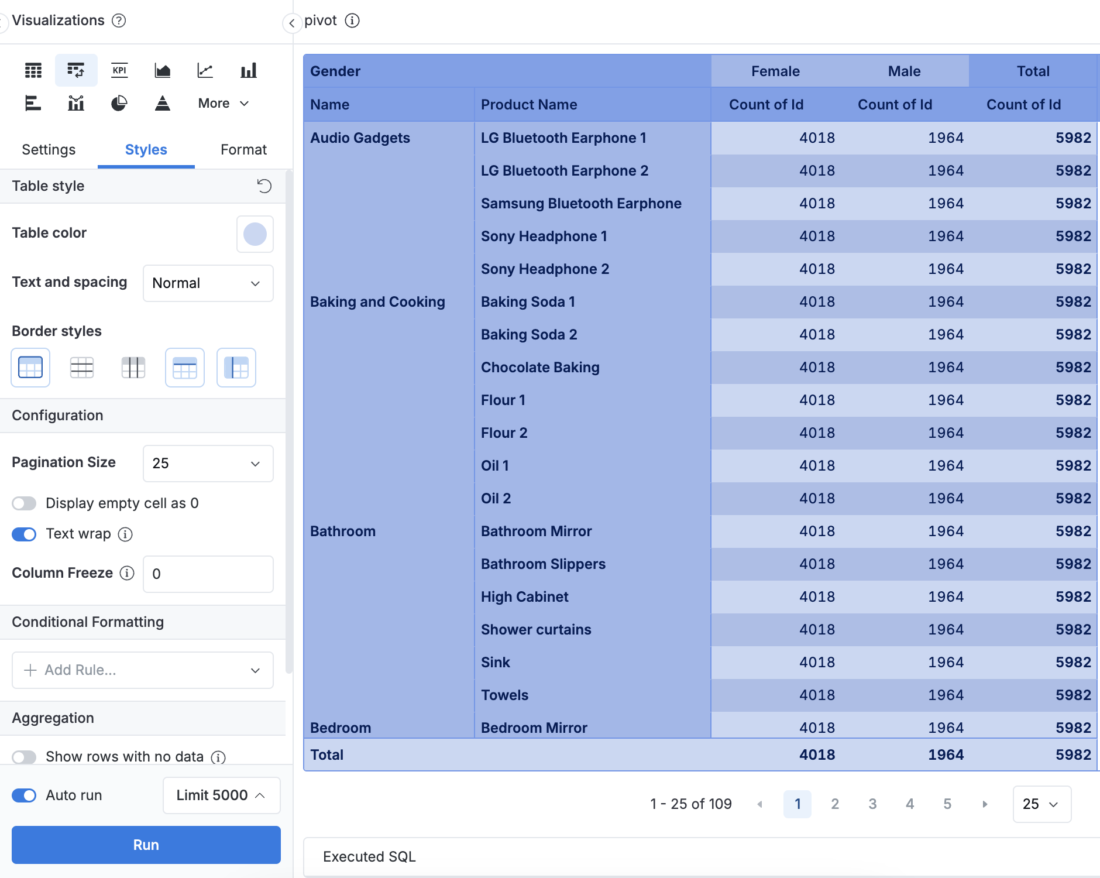Choose the pie chart visualization

point(119,104)
